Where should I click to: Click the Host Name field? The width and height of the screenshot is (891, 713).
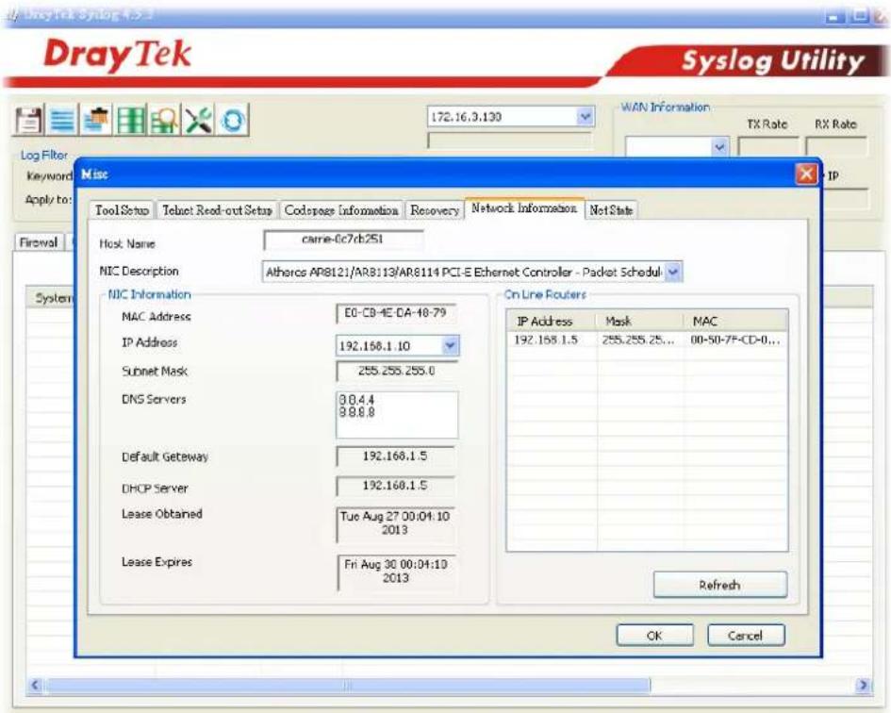point(343,240)
